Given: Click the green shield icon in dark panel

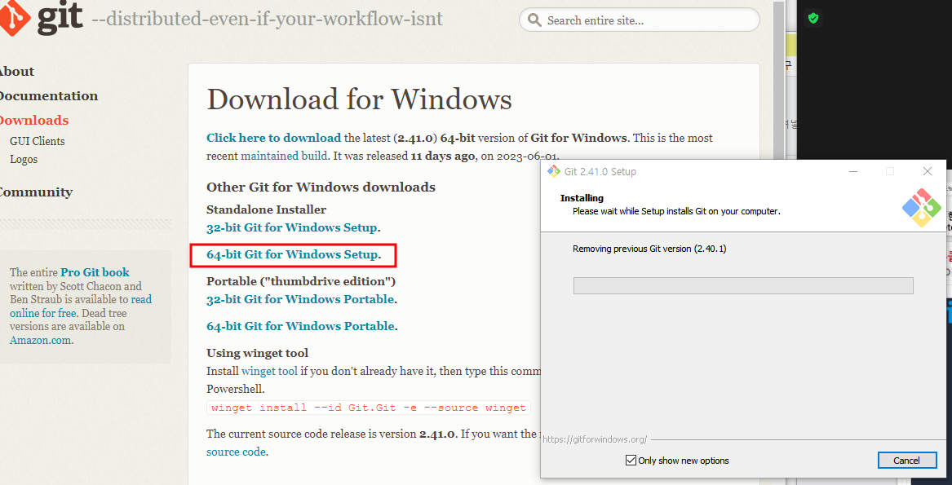Looking at the screenshot, I should 813,18.
